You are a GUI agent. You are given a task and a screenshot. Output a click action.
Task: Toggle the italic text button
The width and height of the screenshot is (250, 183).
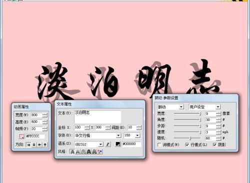108,144
